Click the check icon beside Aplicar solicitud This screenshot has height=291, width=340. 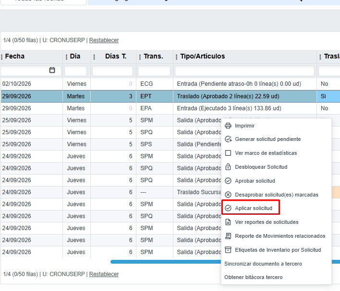tap(228, 208)
